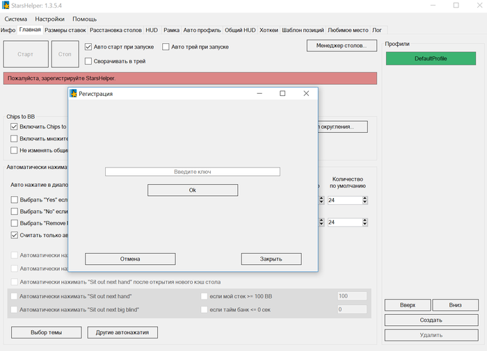Decrease the second default quantity 24 spinner

pyautogui.click(x=365, y=225)
